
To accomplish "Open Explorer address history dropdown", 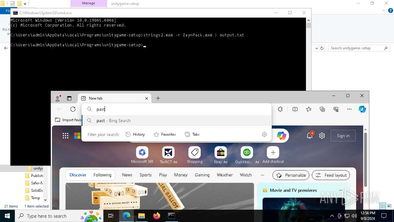I will [x=317, y=48].
